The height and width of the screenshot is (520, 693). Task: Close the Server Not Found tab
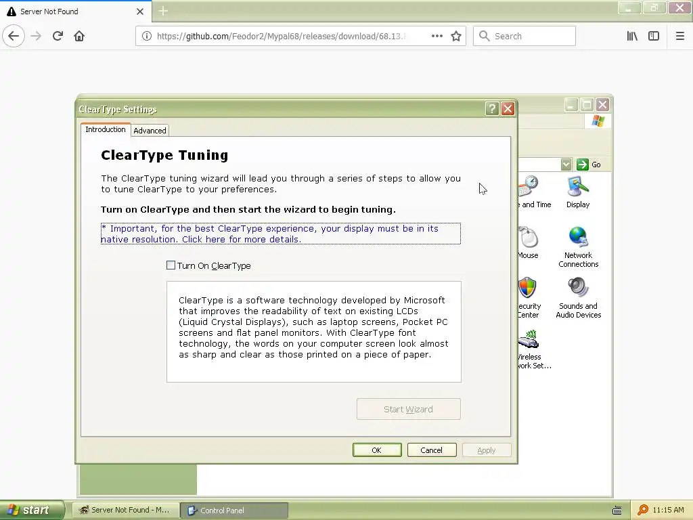[140, 12]
